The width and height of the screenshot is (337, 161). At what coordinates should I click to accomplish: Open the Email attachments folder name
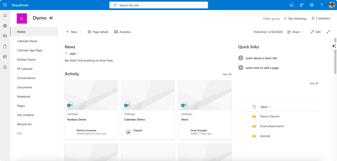point(272,126)
